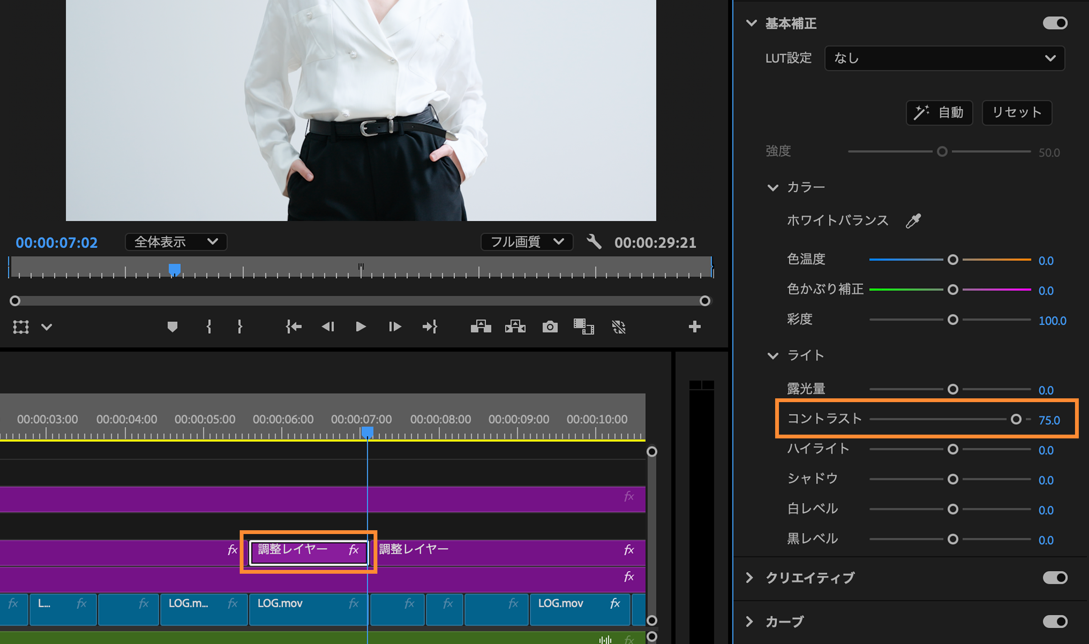Expand the クリエイティブ section chevron
This screenshot has height=644, width=1089.
[x=749, y=577]
